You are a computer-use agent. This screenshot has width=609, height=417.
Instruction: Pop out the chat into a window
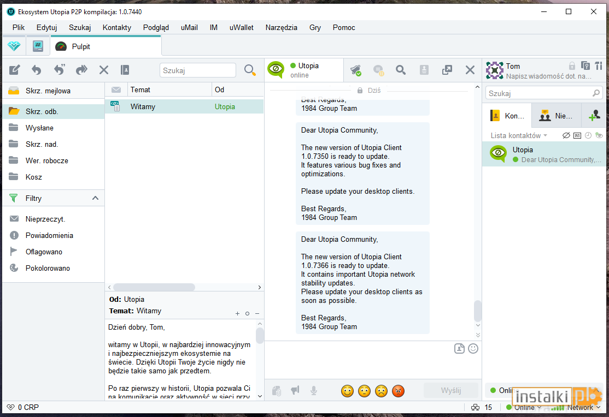(x=447, y=70)
